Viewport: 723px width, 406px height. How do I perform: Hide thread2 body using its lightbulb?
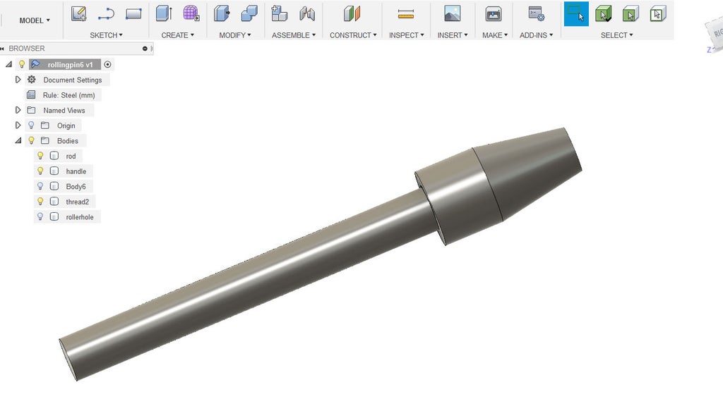[40, 202]
